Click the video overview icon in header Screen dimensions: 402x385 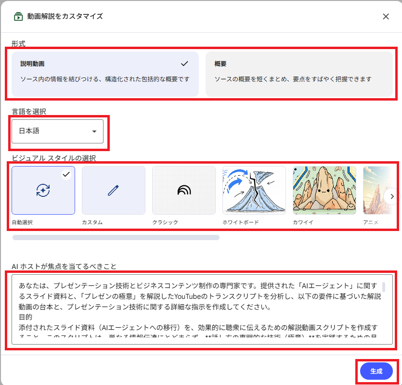click(x=18, y=16)
